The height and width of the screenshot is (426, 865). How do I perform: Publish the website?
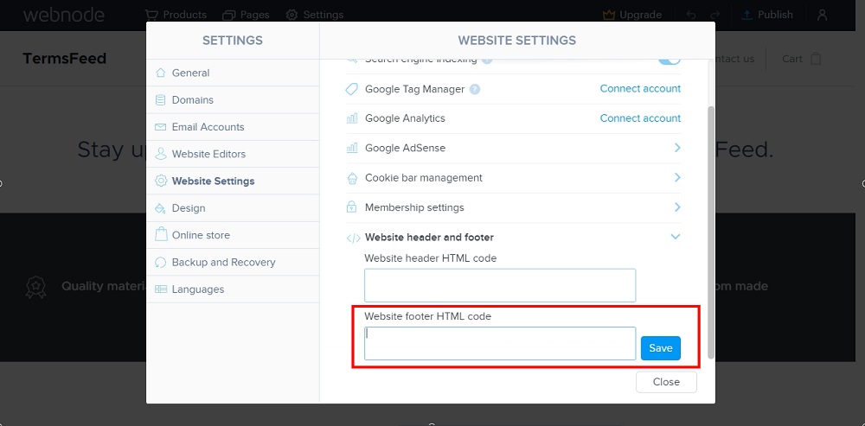pos(767,15)
